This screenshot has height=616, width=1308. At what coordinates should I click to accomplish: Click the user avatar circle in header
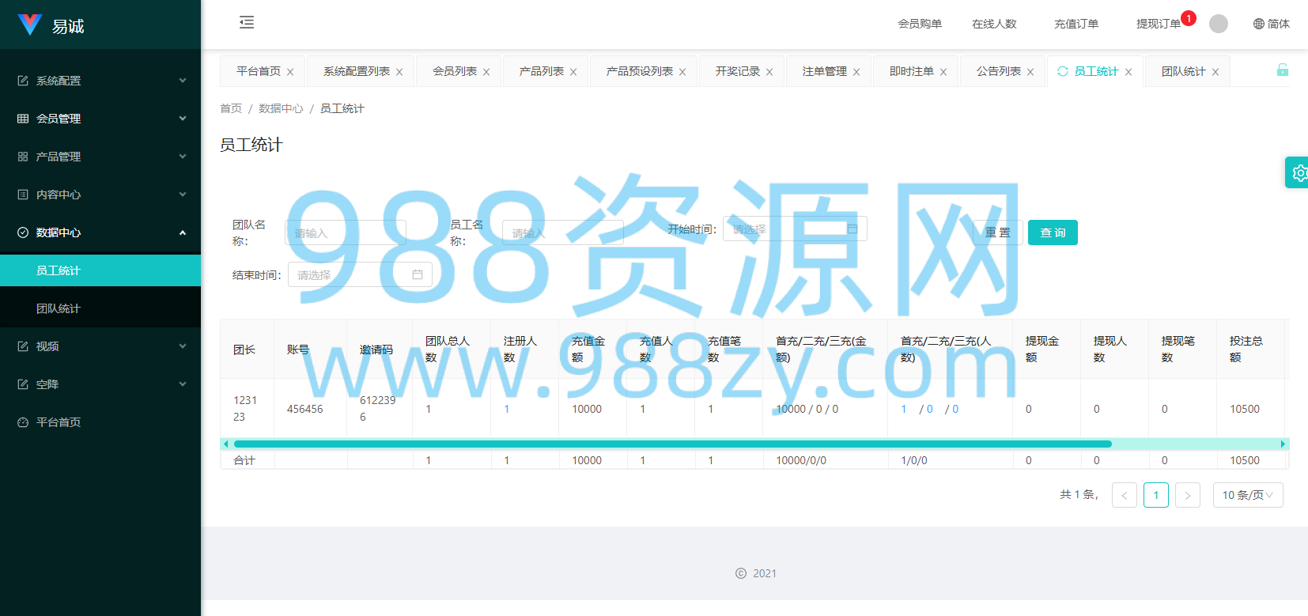[1219, 24]
